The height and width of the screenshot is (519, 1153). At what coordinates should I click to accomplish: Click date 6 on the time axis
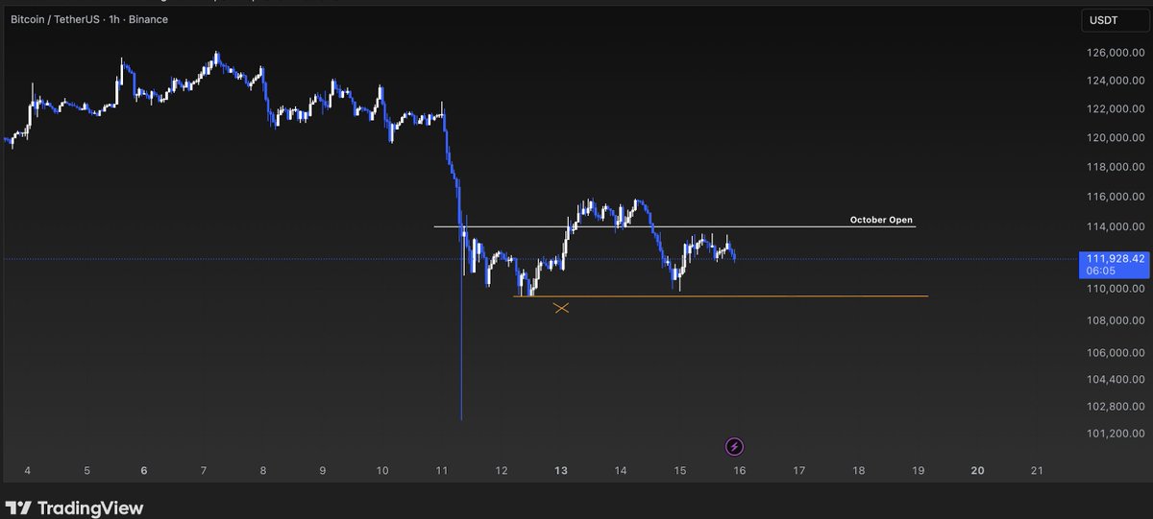point(144,471)
